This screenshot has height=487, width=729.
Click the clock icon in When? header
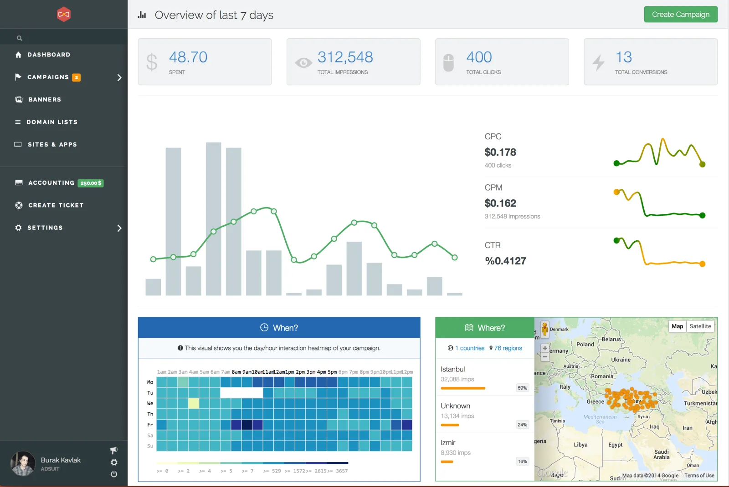point(264,327)
